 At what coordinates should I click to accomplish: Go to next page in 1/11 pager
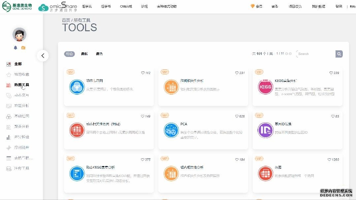pyautogui.click(x=290, y=54)
